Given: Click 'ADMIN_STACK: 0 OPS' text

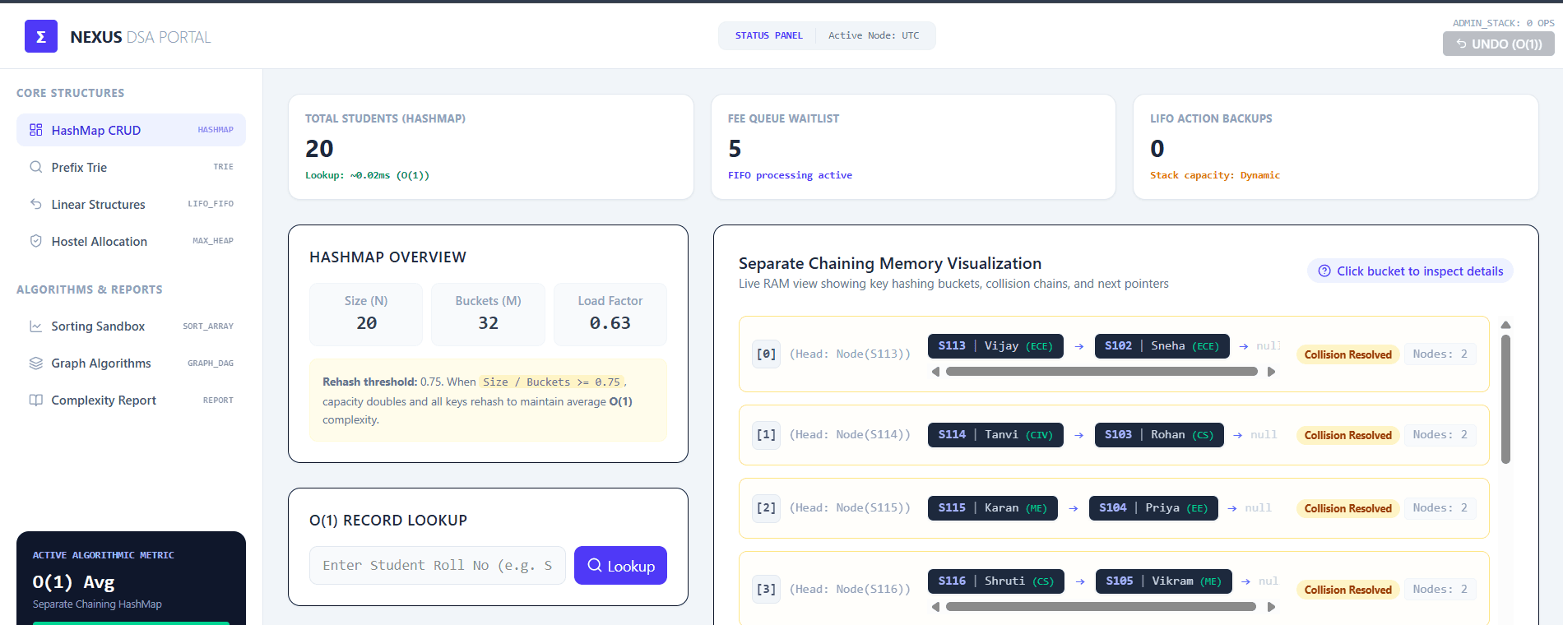Looking at the screenshot, I should point(1504,23).
